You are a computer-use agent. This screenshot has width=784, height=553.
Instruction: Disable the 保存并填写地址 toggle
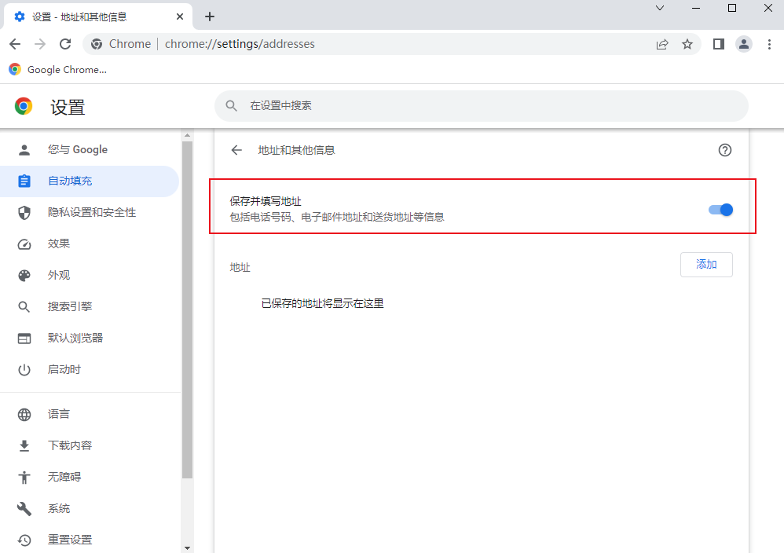click(x=720, y=209)
